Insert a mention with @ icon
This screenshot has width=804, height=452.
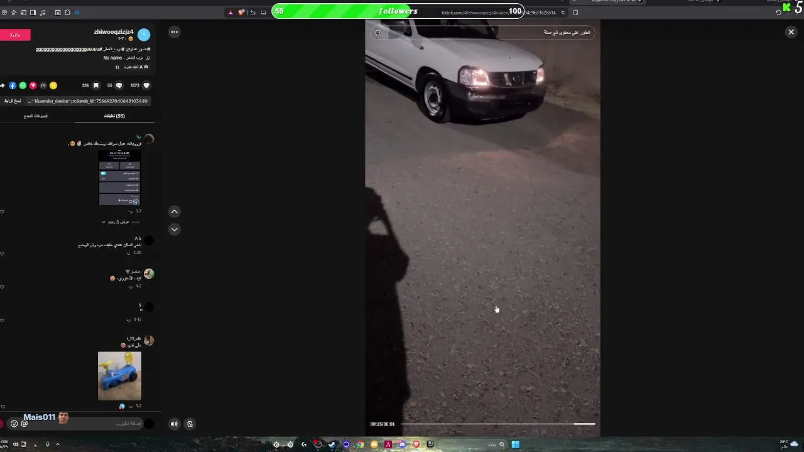pyautogui.click(x=24, y=424)
